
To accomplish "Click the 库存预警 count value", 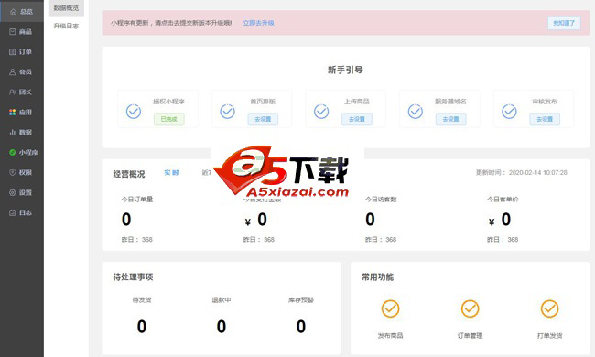I will [301, 326].
